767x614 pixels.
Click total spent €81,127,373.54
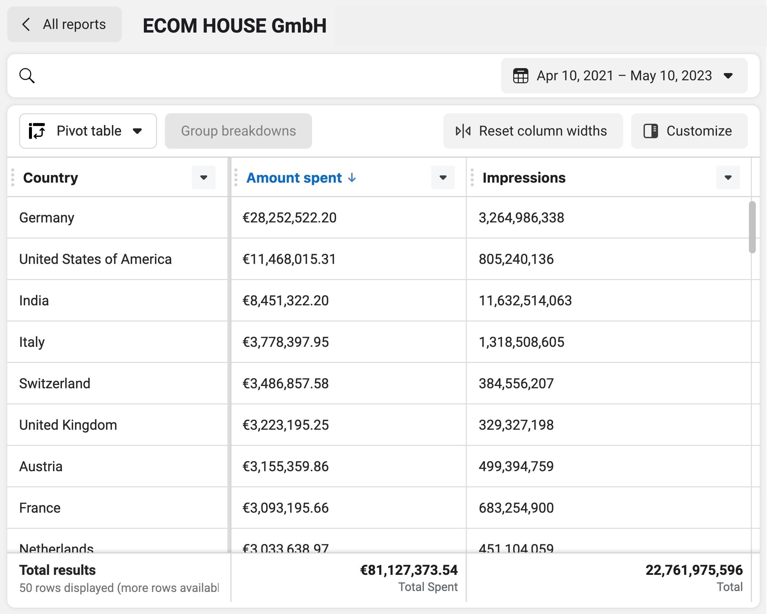(x=409, y=570)
